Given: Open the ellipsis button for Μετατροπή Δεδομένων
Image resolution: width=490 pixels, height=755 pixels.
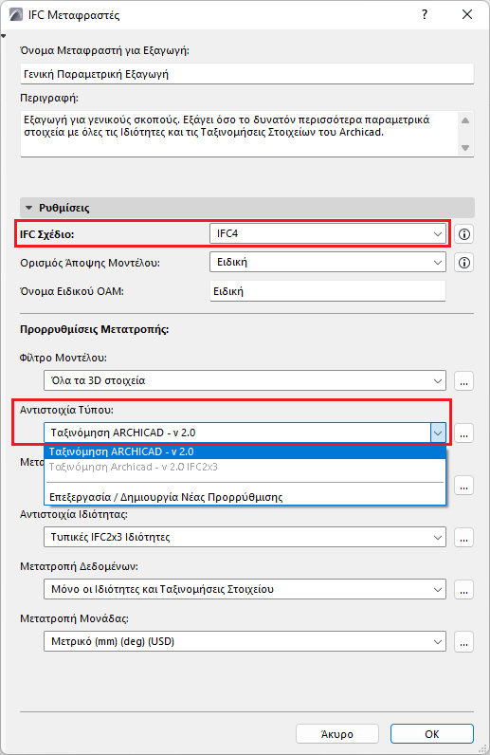Looking at the screenshot, I should tap(464, 589).
